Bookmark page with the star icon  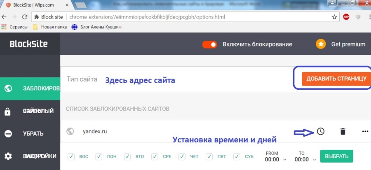pyautogui.click(x=334, y=17)
